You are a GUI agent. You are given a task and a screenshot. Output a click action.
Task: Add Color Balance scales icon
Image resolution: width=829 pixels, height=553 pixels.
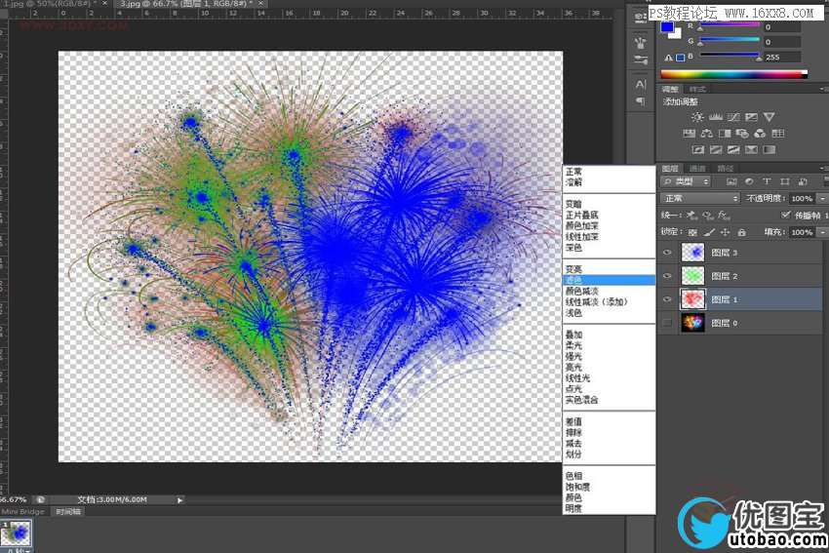coord(706,134)
